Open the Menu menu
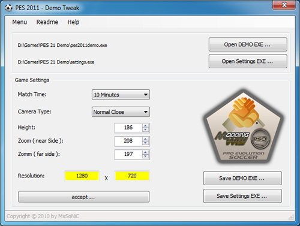Screen dimensions: 300x226 pyautogui.click(x=20, y=22)
